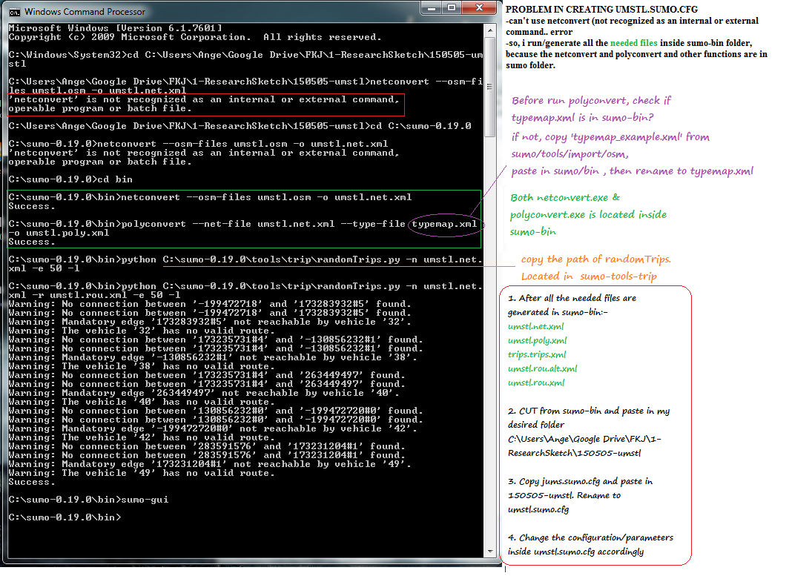Click the 'umstl.net.xml' entry in the notes list
This screenshot has height=576, width=789.
pos(536,326)
